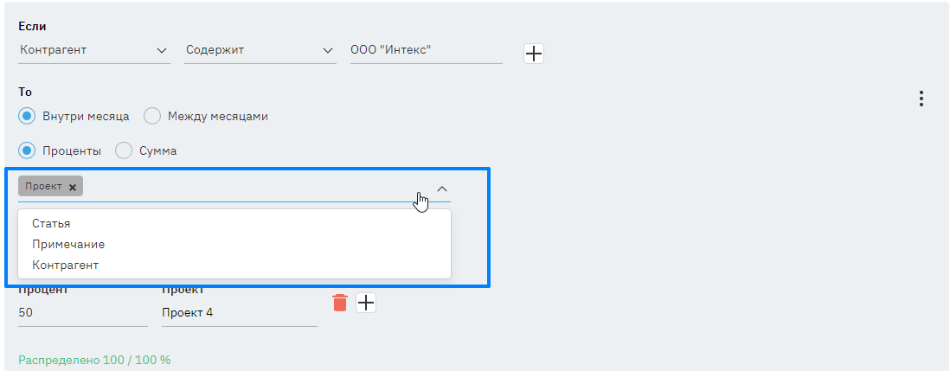This screenshot has height=371, width=950.
Task: Remove the Проект tag chip
Action: [x=73, y=187]
